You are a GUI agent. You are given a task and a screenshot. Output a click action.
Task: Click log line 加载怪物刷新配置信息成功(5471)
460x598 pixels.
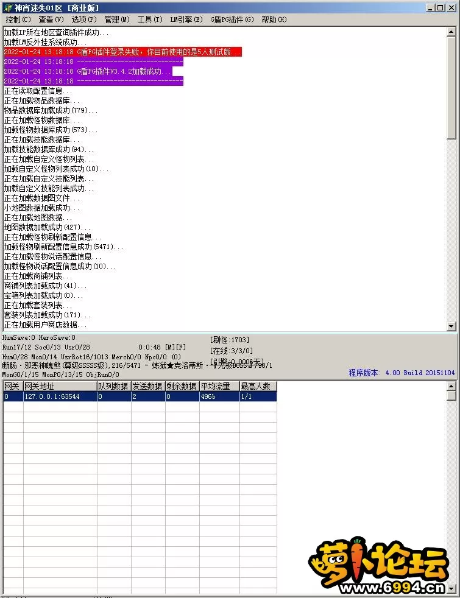[x=63, y=247]
